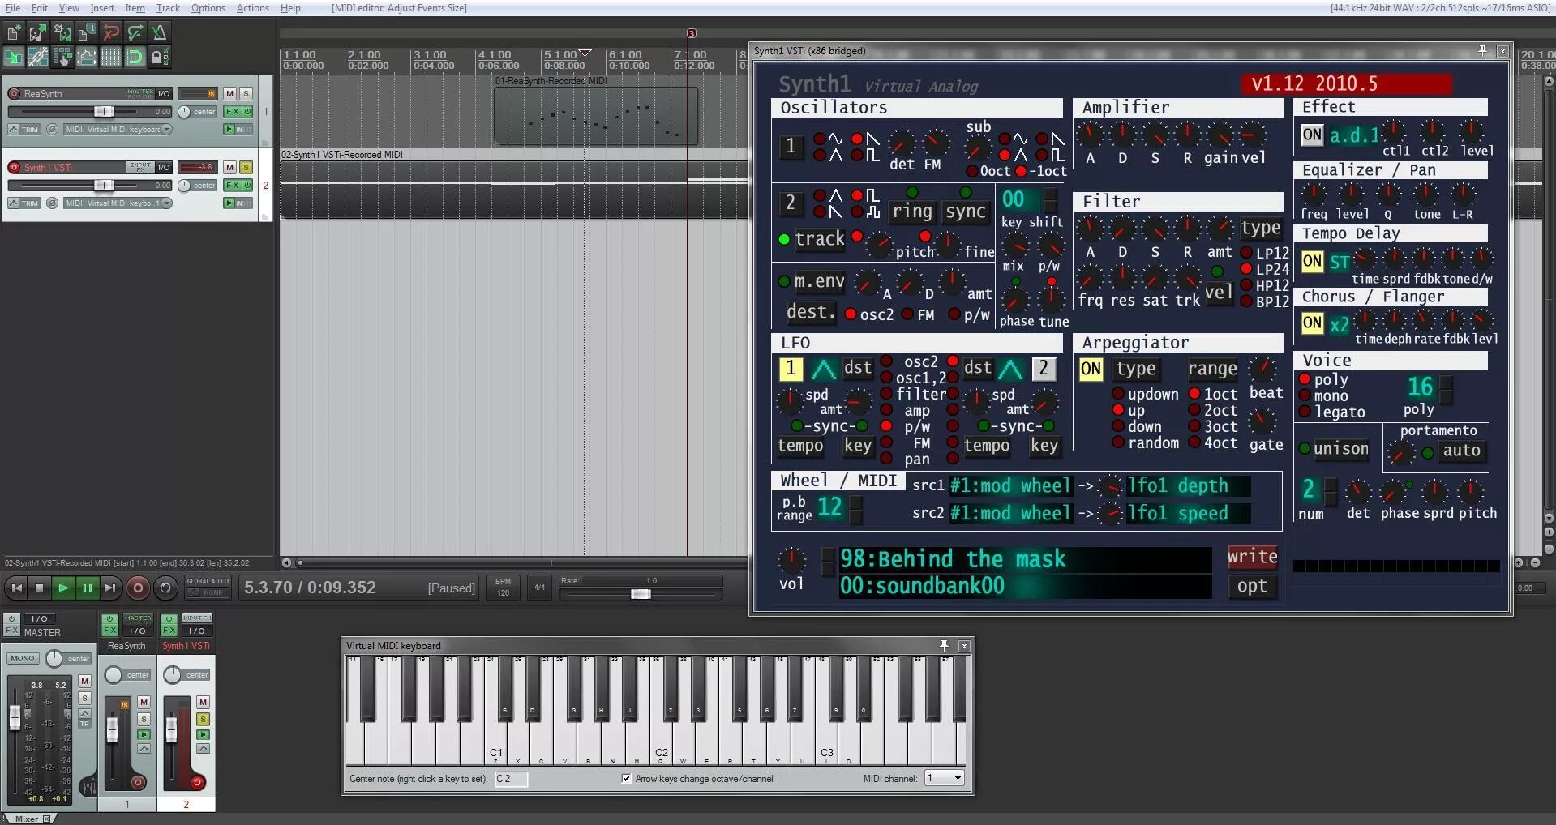1556x825 pixels.
Task: Open the soundbank00 selector
Action: 1025,586
